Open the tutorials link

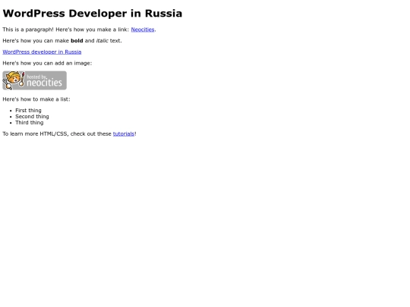point(124,133)
